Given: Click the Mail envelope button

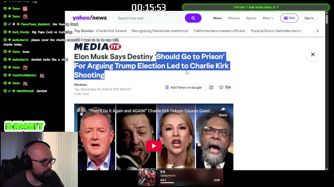Looking at the screenshot, I should coord(289,18).
